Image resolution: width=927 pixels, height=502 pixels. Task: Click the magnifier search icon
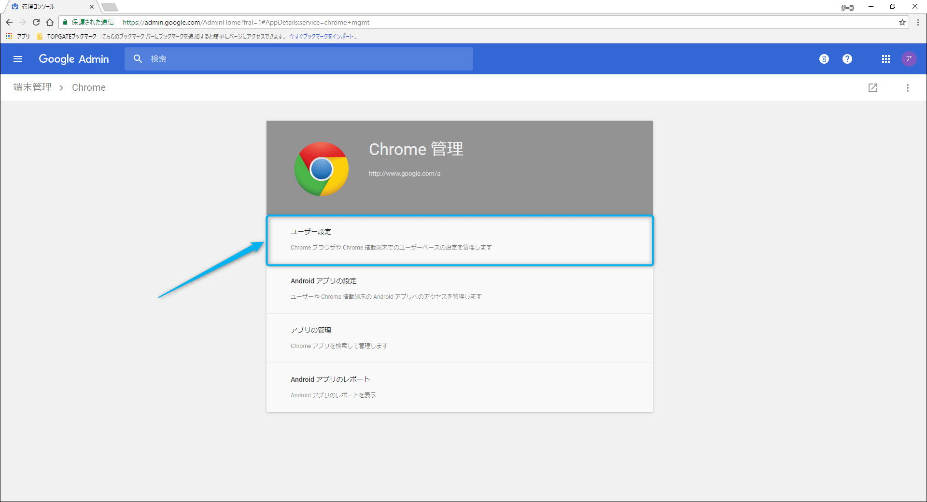click(138, 59)
